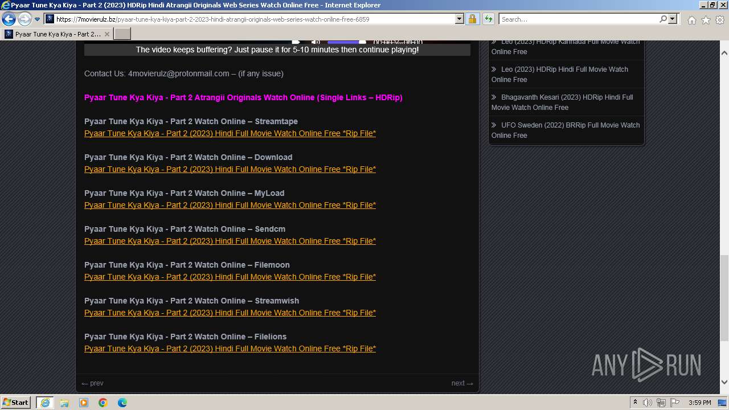Open the Favorites star icon
729x410 pixels.
point(706,20)
